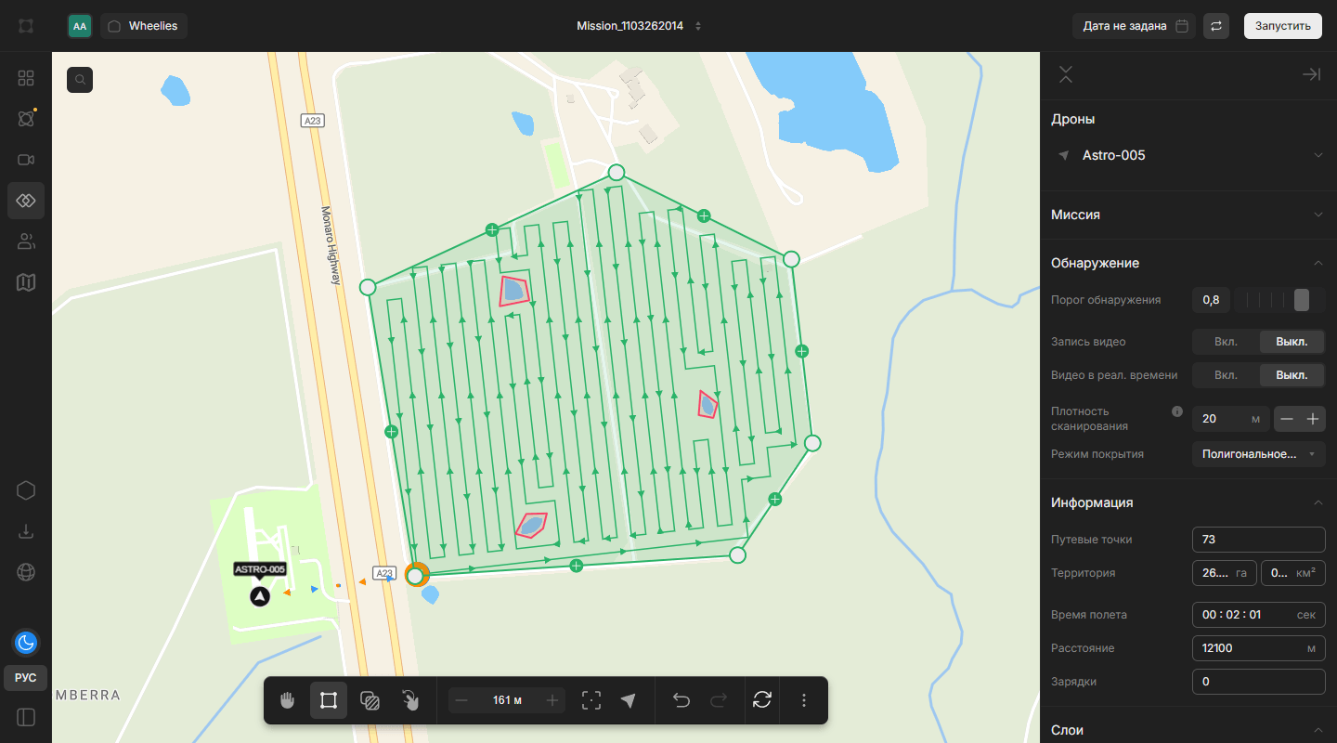
Task: Click the refresh route icon
Action: point(762,700)
